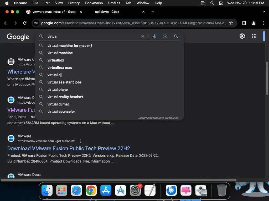Open CleanMyMac from the Dock
Image resolution: width=269 pixels, height=201 pixels.
point(186,190)
